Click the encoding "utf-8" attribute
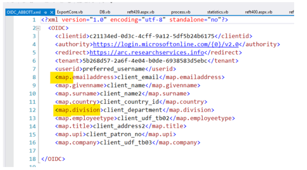 coord(138,20)
